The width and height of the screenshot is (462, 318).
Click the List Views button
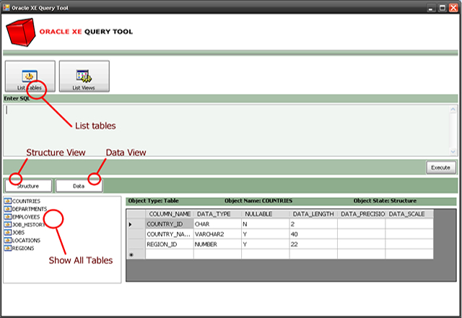coord(84,77)
